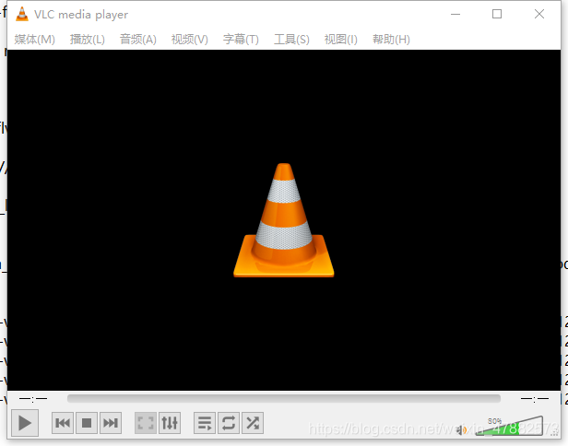Open the 字幕(T) menu
The width and height of the screenshot is (568, 446).
click(241, 39)
